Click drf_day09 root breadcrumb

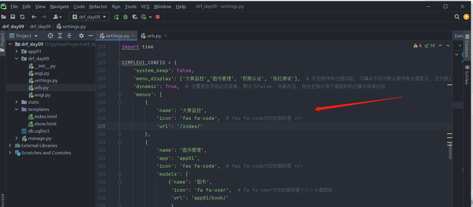coord(13,26)
